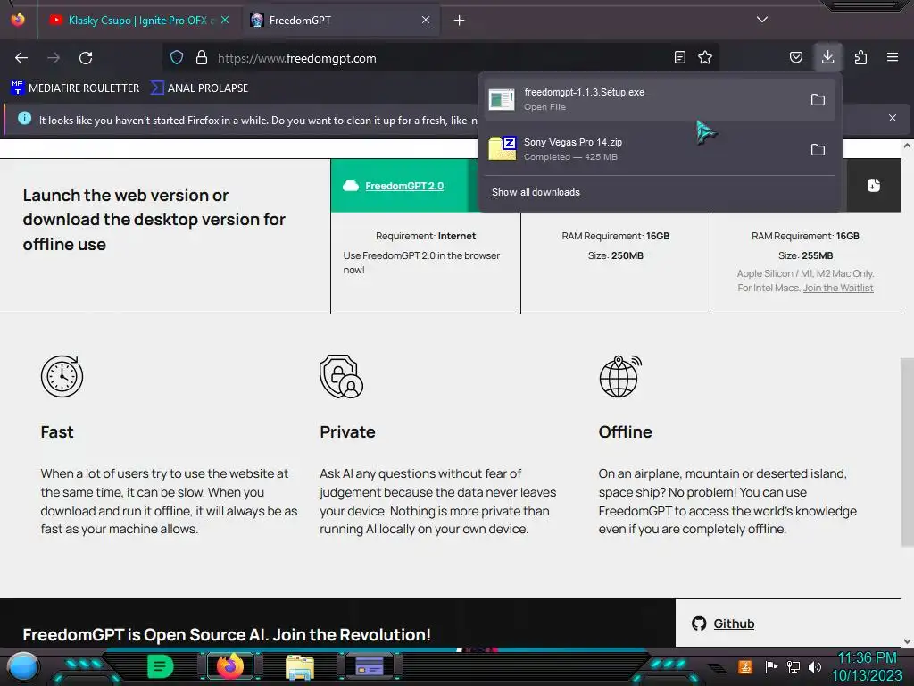Close the FreedomGPT tab
Viewport: 914px width, 686px height.
tap(426, 20)
